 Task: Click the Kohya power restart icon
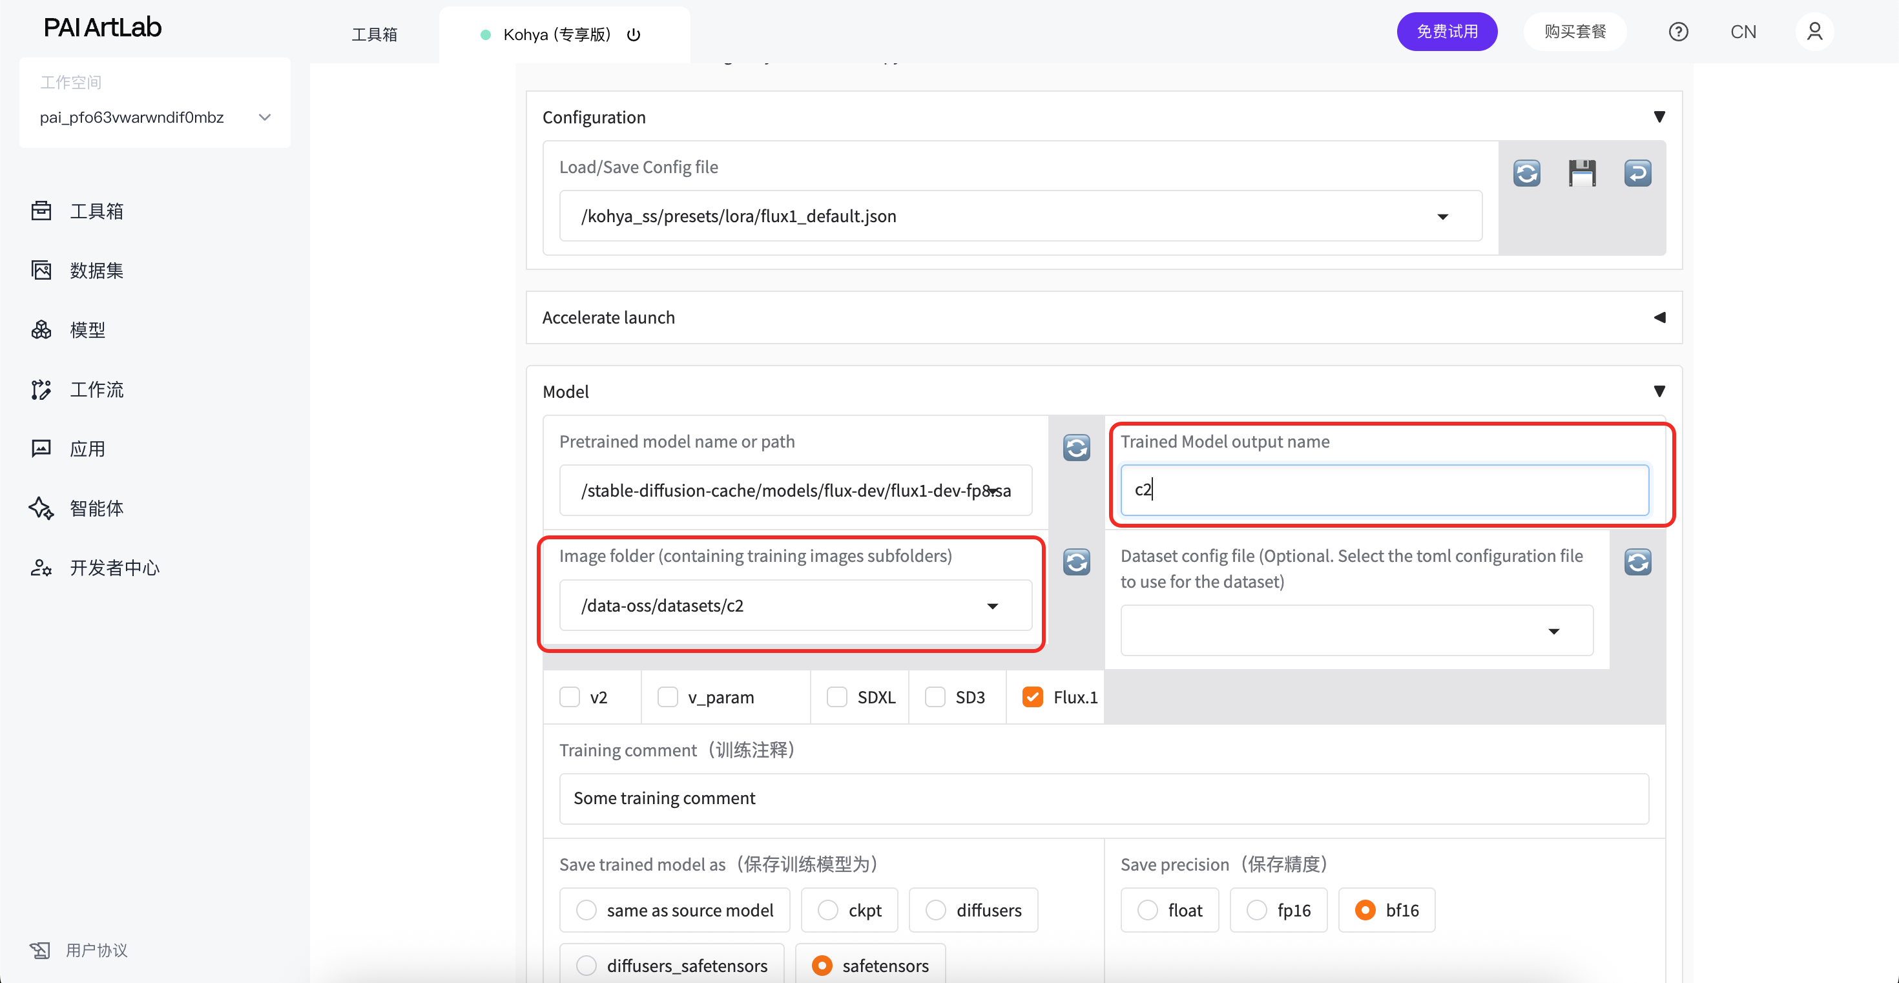point(633,35)
